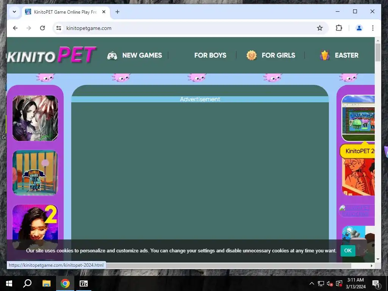This screenshot has height=291, width=388.
Task: Bookmark this page with the star icon
Action: point(320,28)
